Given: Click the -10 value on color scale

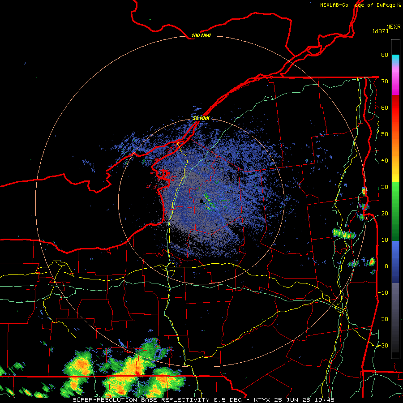Looking at the screenshot, I should [383, 292].
